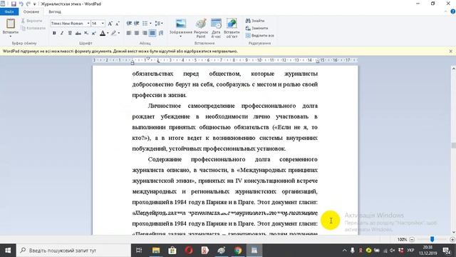
Task: Click the Undo arrow in title bar
Action: (21, 4)
